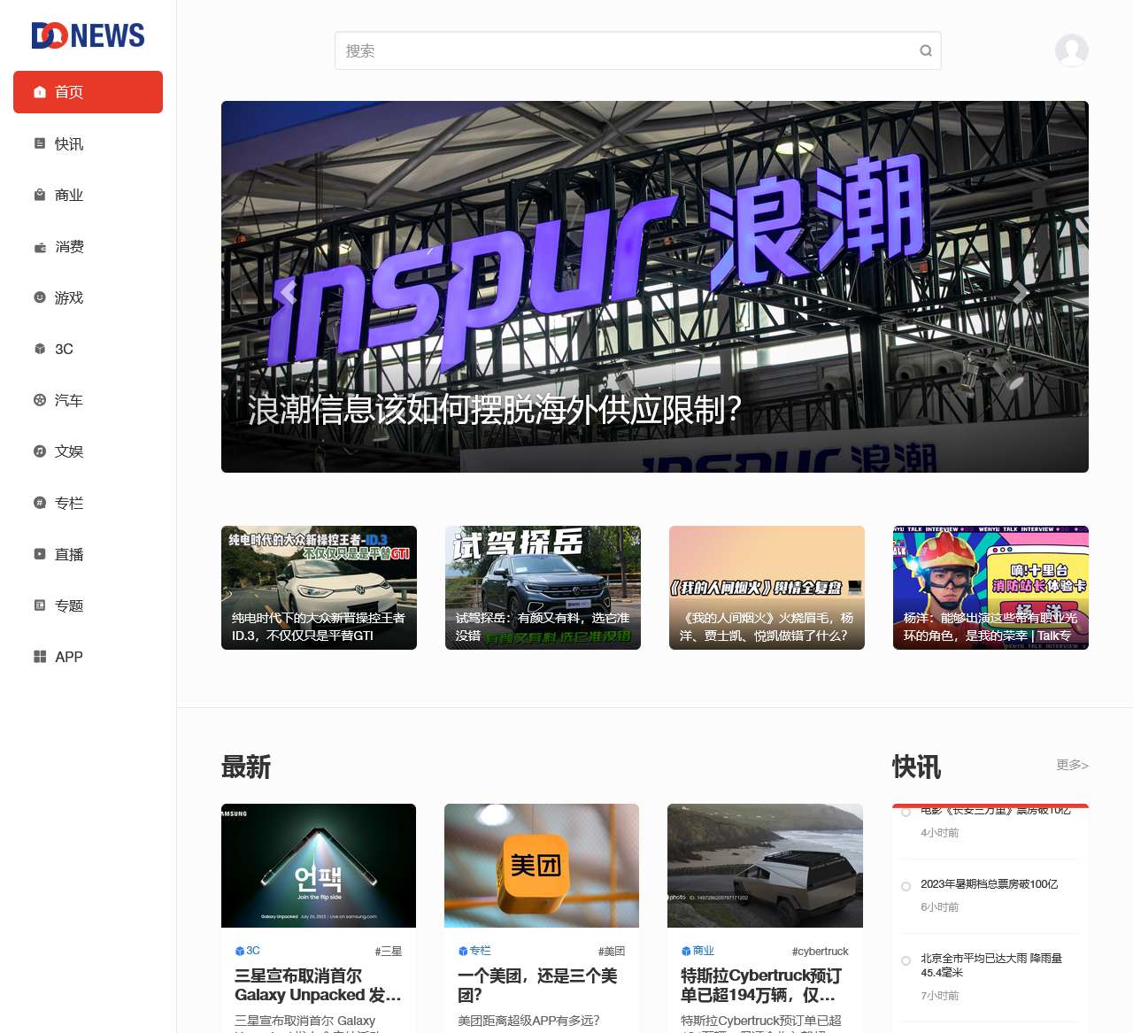Click the #美团 hashtag
The width and height of the screenshot is (1133, 1033).
pos(612,952)
